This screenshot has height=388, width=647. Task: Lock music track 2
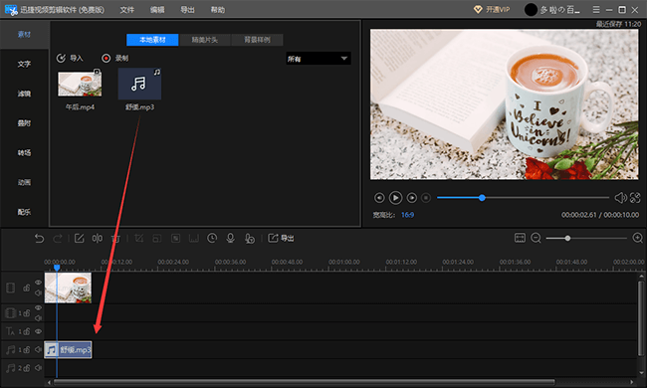[27, 368]
